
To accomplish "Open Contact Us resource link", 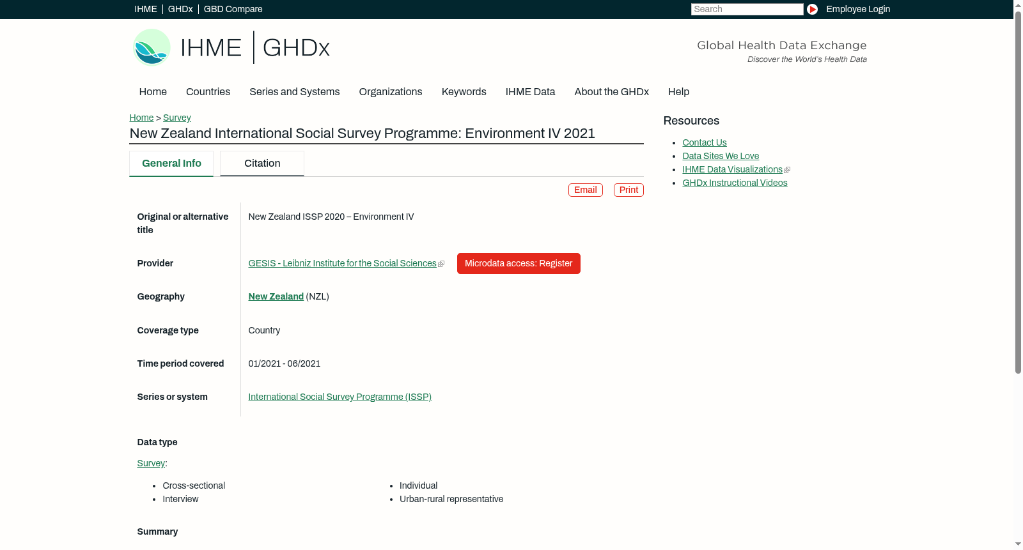I will (x=705, y=142).
